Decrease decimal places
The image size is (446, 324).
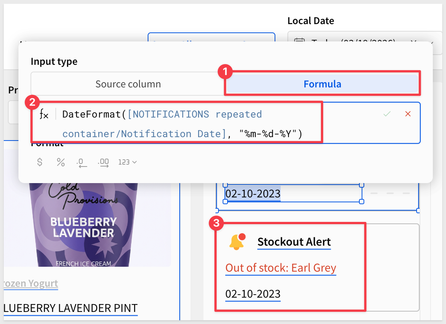click(x=82, y=162)
